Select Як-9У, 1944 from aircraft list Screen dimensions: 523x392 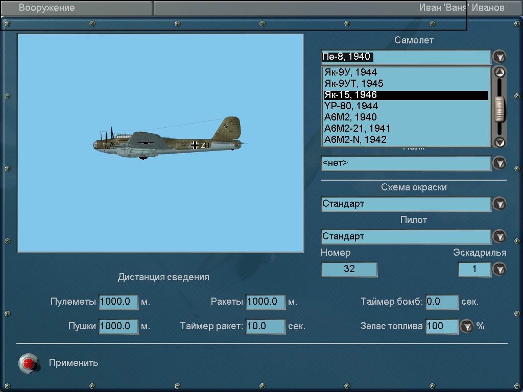(x=351, y=72)
